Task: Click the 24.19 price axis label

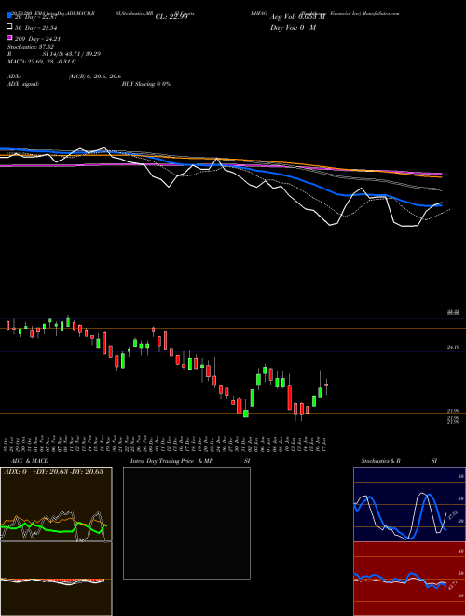Action: click(453, 348)
